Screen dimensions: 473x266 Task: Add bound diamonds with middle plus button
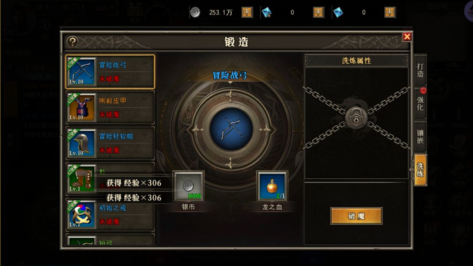click(318, 12)
